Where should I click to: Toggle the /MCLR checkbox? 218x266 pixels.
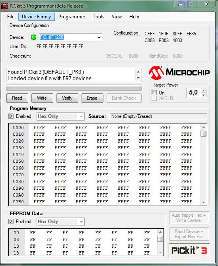coord(154,98)
